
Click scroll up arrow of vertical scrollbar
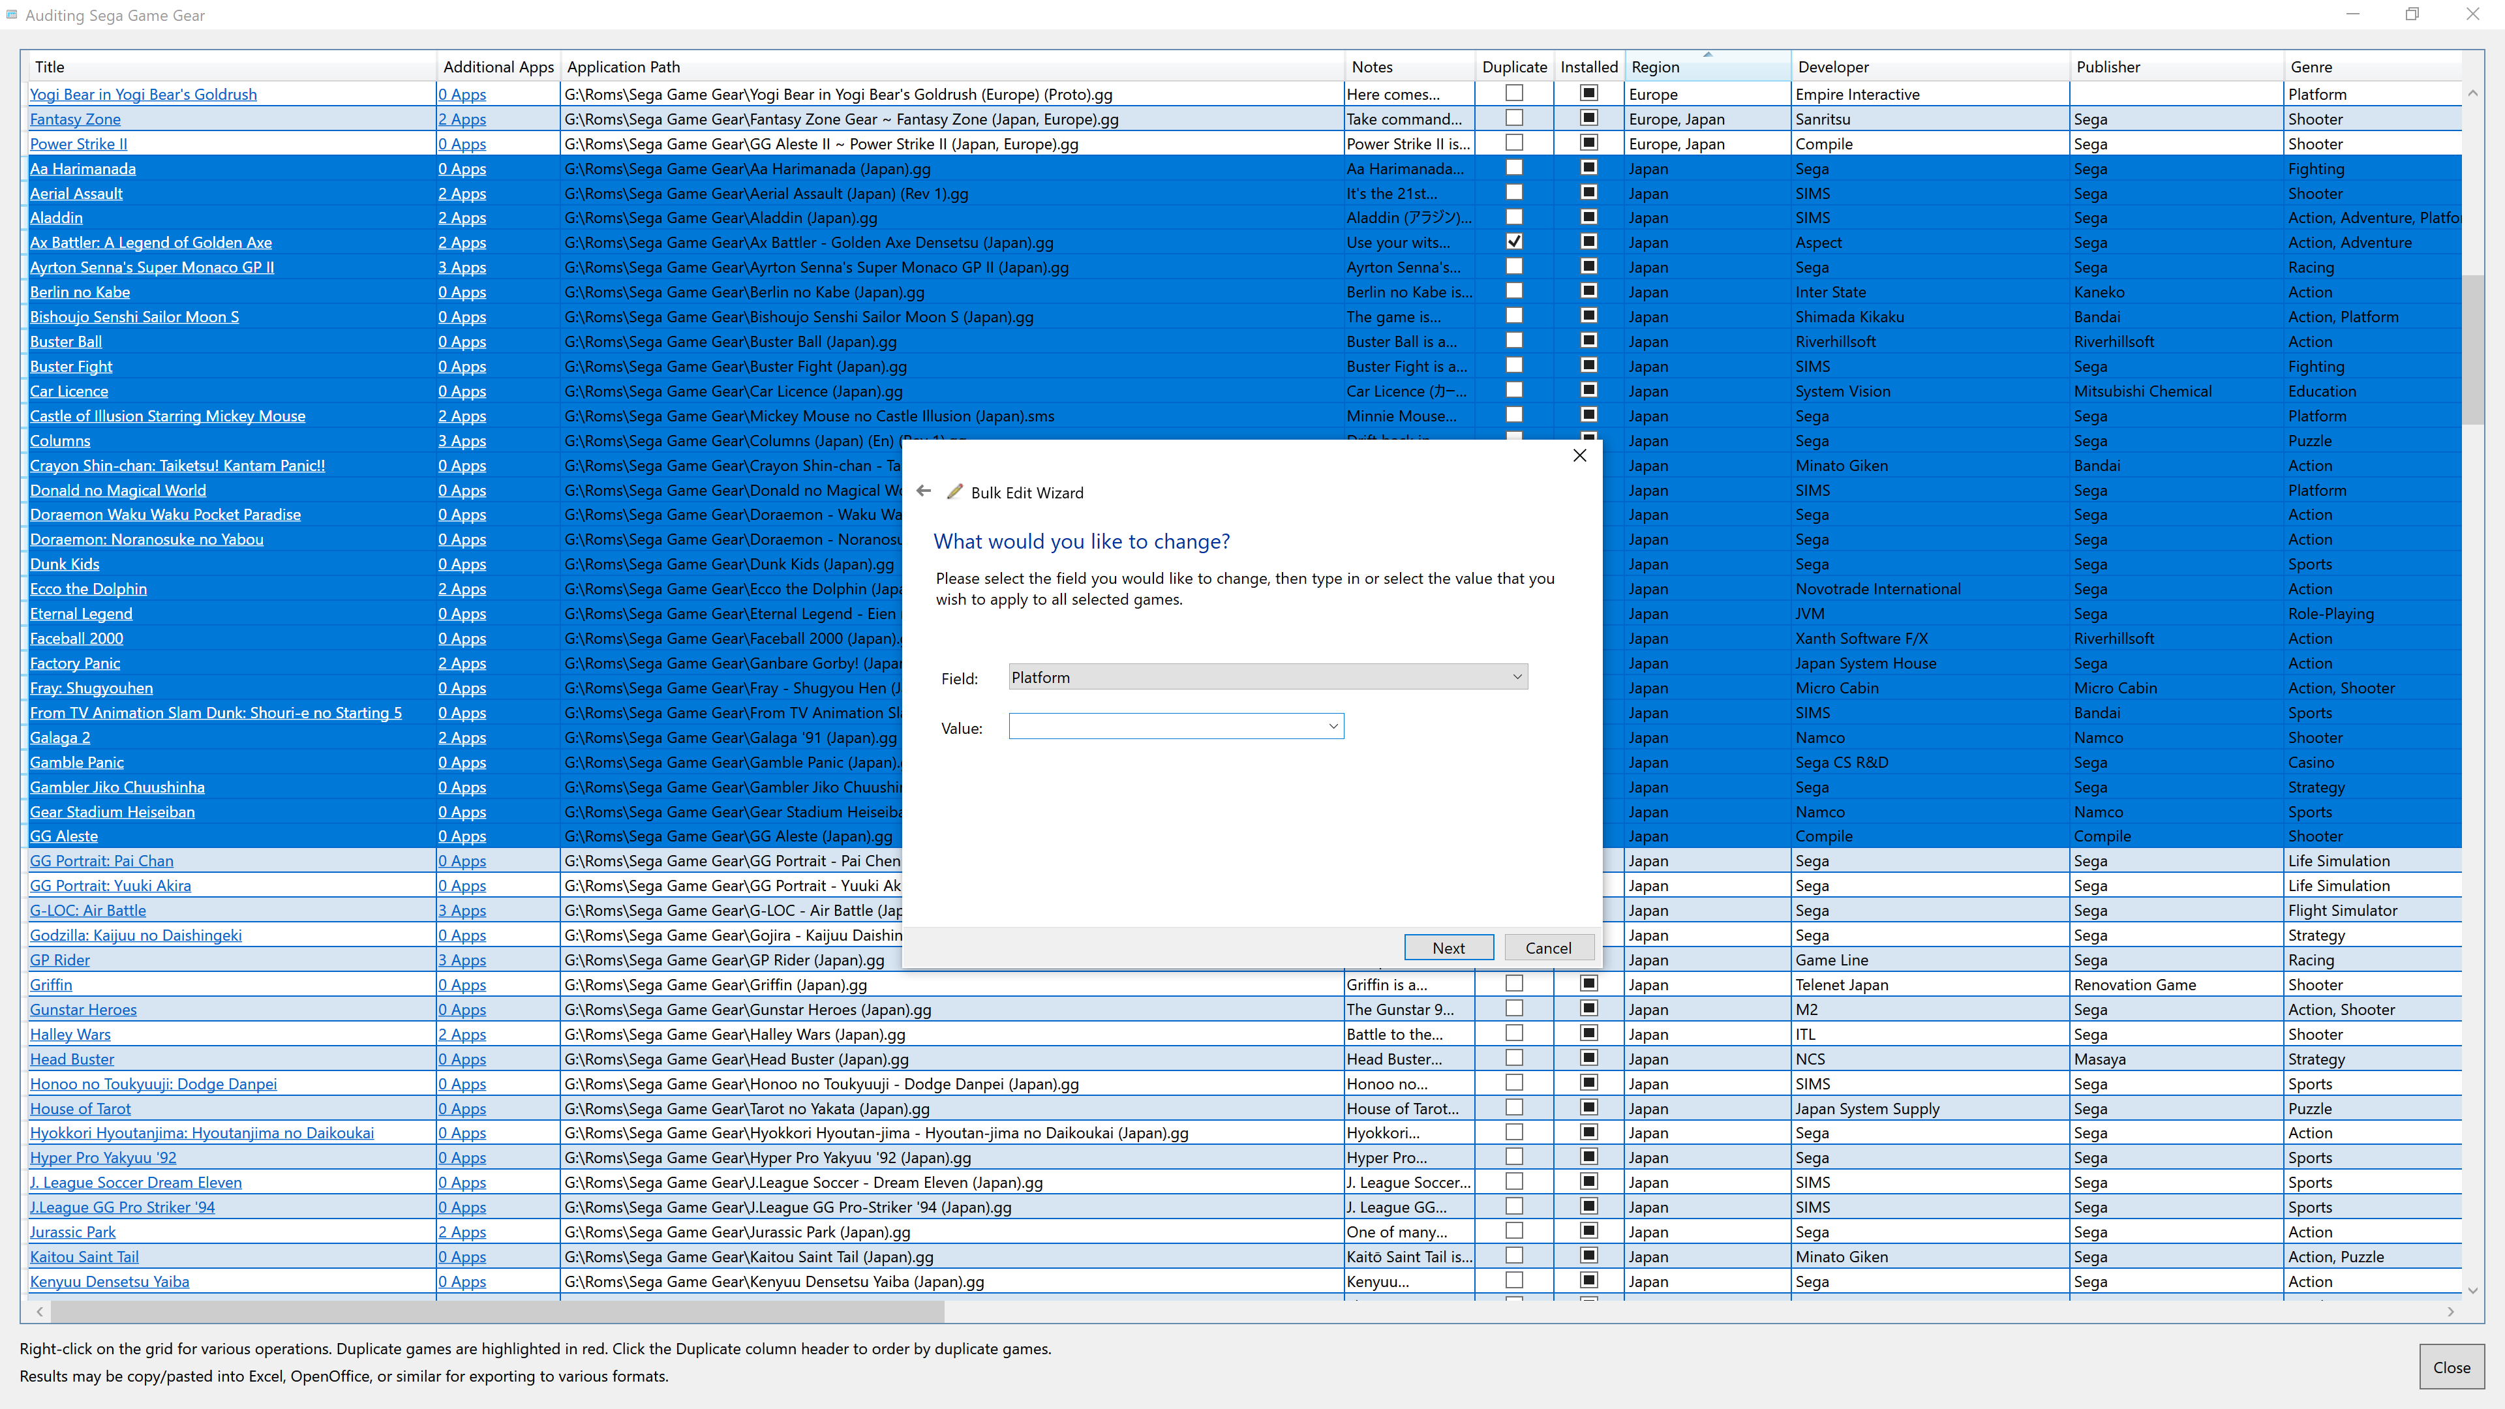pyautogui.click(x=2473, y=93)
